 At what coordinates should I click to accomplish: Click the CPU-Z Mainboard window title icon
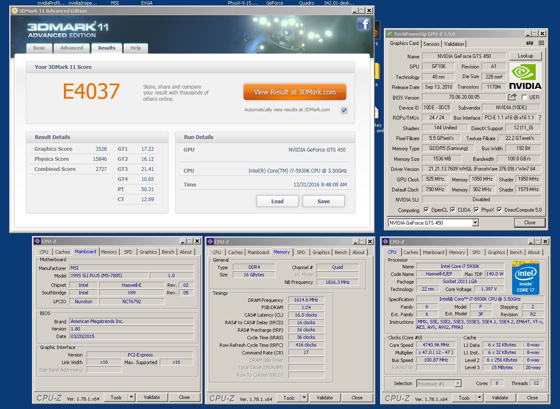37,241
